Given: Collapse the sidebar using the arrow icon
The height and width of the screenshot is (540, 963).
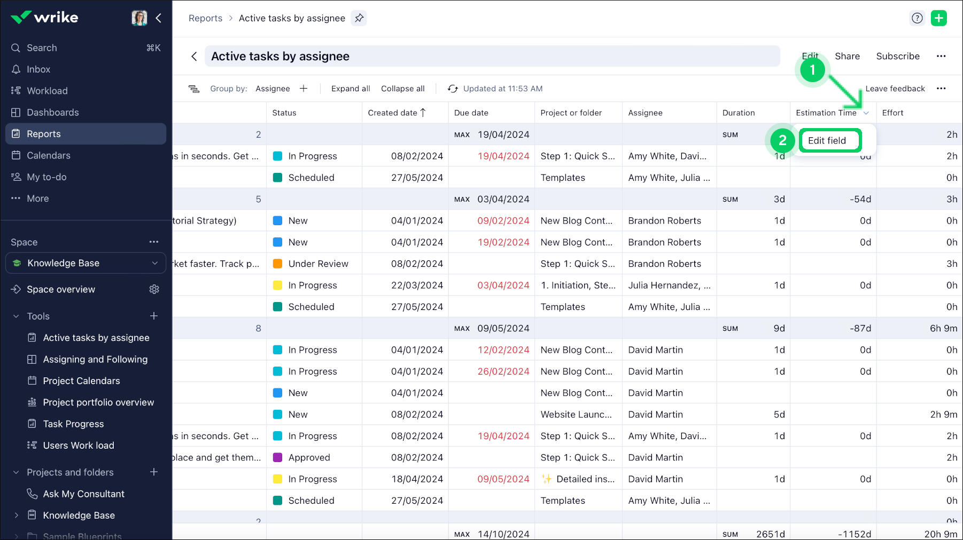Looking at the screenshot, I should point(159,18).
